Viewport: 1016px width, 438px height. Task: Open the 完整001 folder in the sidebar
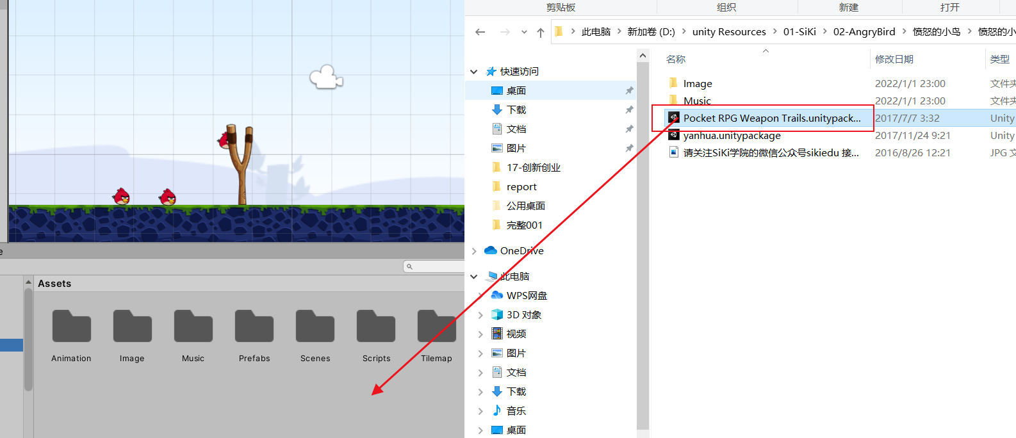coord(524,225)
